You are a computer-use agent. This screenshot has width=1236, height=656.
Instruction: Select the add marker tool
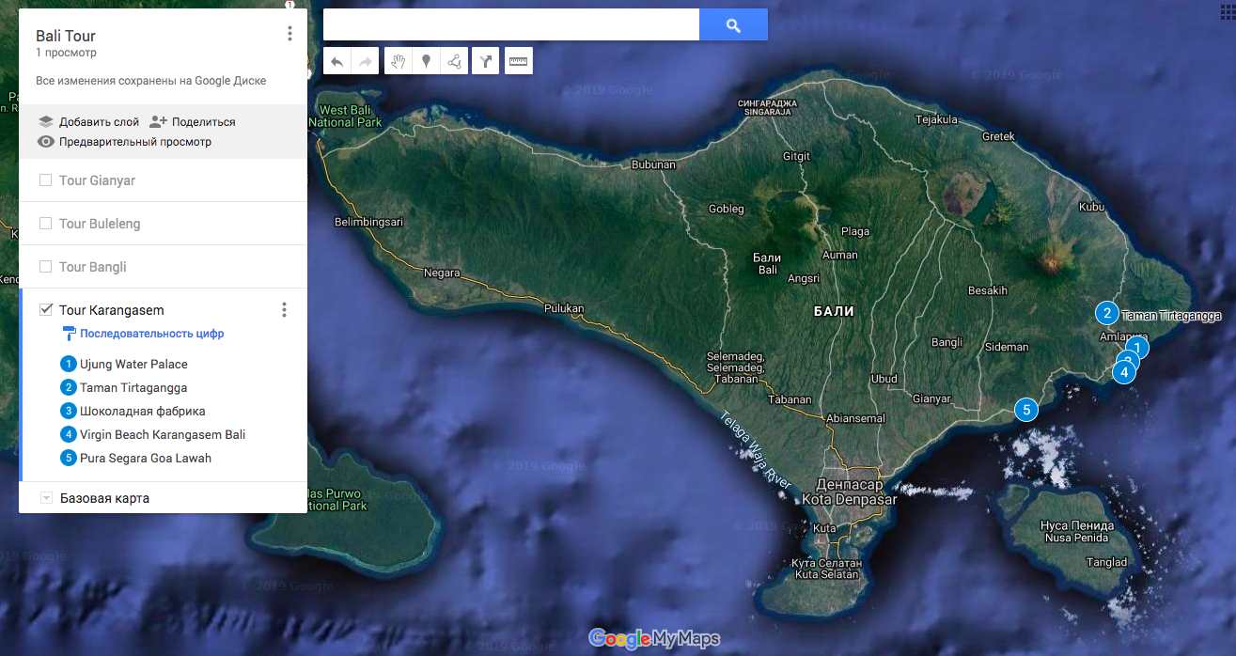pyautogui.click(x=426, y=62)
